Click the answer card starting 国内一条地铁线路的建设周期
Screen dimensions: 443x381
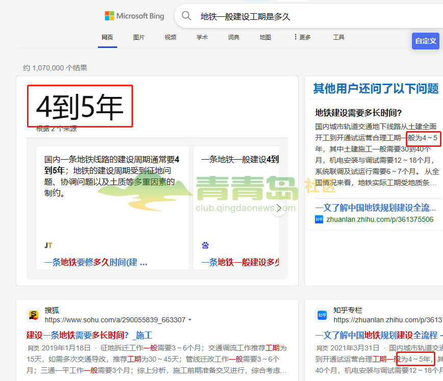113,208
